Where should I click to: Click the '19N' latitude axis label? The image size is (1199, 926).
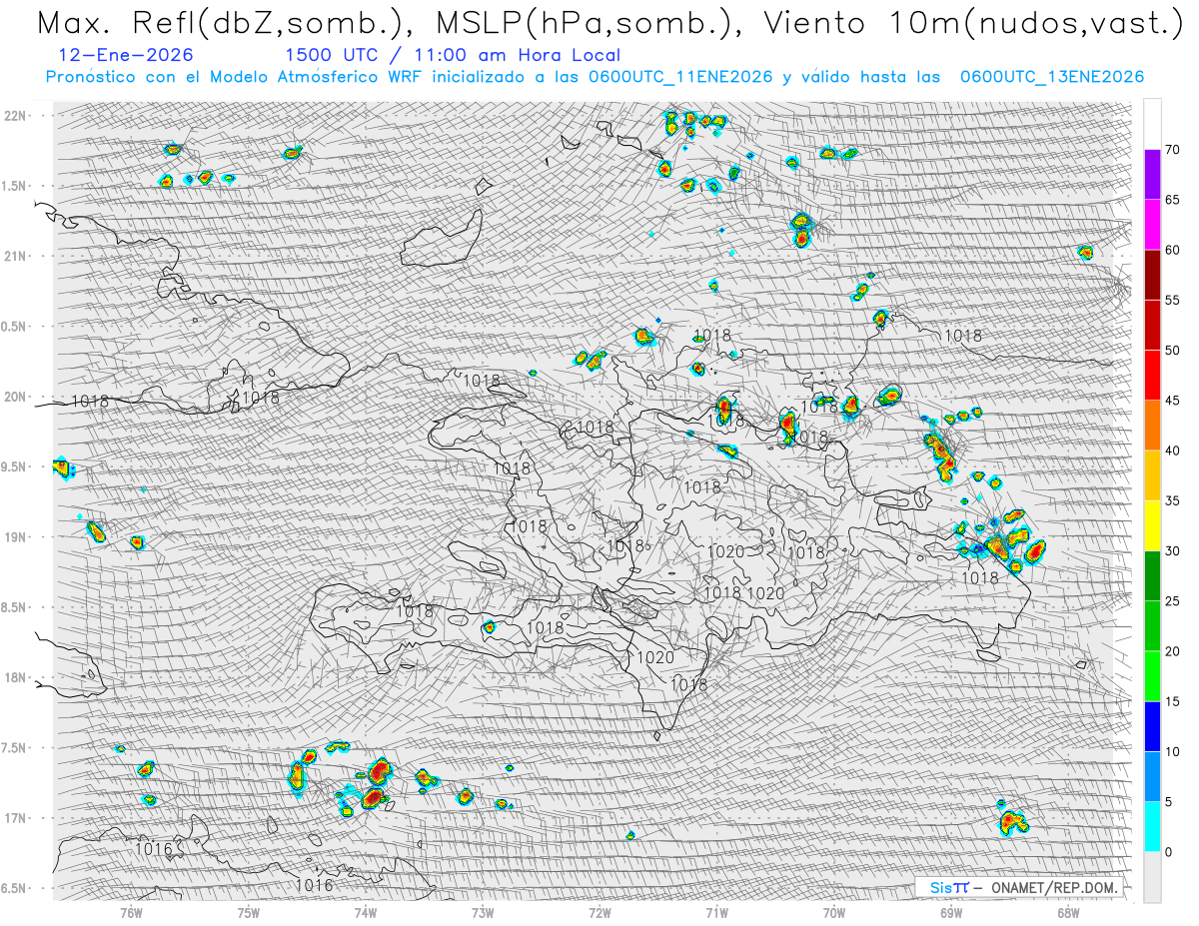(x=17, y=536)
